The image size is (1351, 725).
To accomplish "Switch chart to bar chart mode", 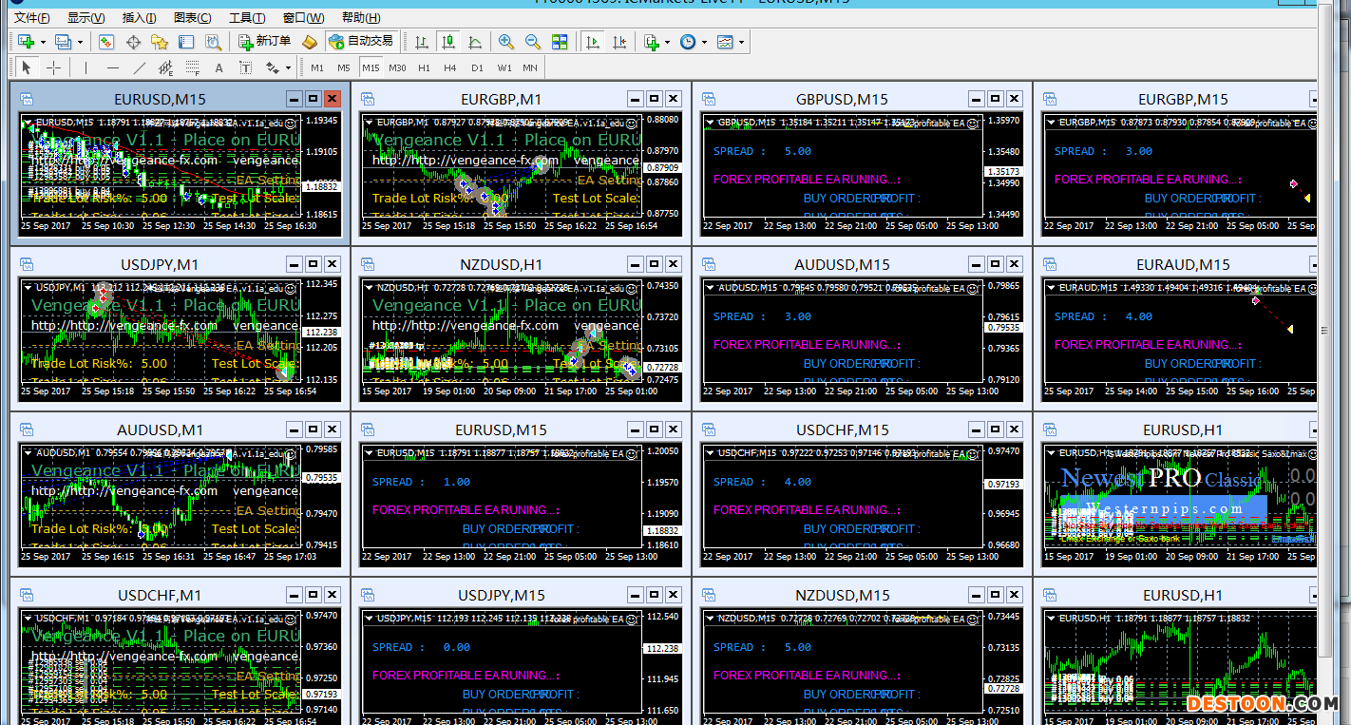I will (x=422, y=42).
